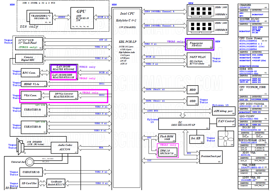This screenshot has height=192, width=272.
Task: Click the 5V/3V S0 heading
Action: 249,127
